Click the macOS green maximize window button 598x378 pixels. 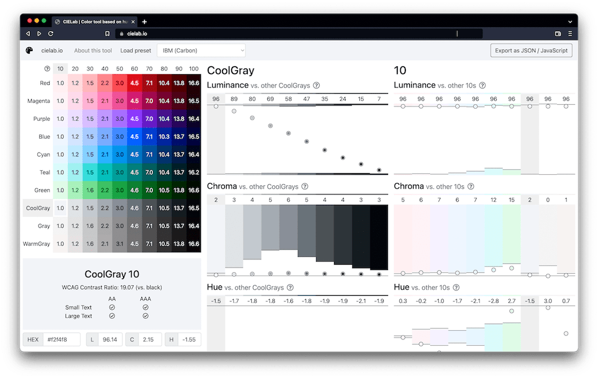(x=44, y=21)
